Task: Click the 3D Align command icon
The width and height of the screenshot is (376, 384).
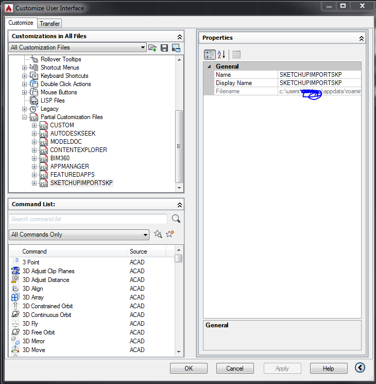Action: (x=15, y=288)
